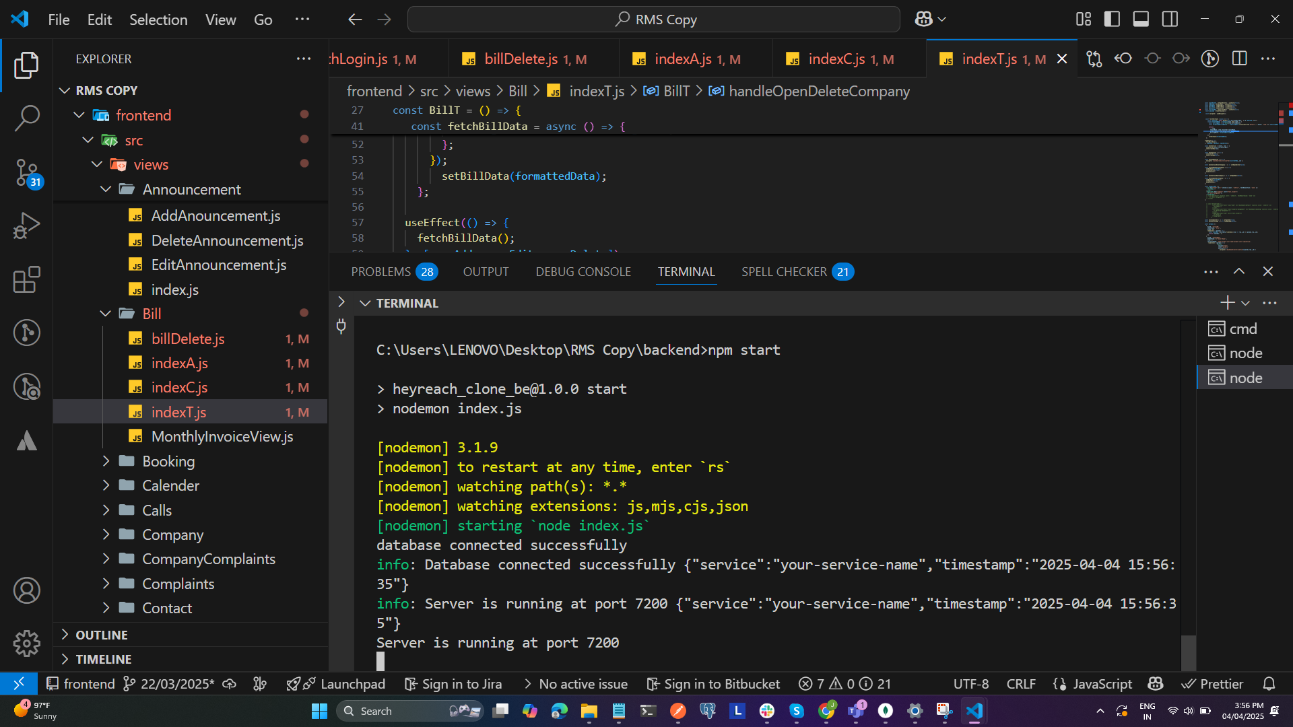
Task: Expand the Booking folder
Action: 168,461
